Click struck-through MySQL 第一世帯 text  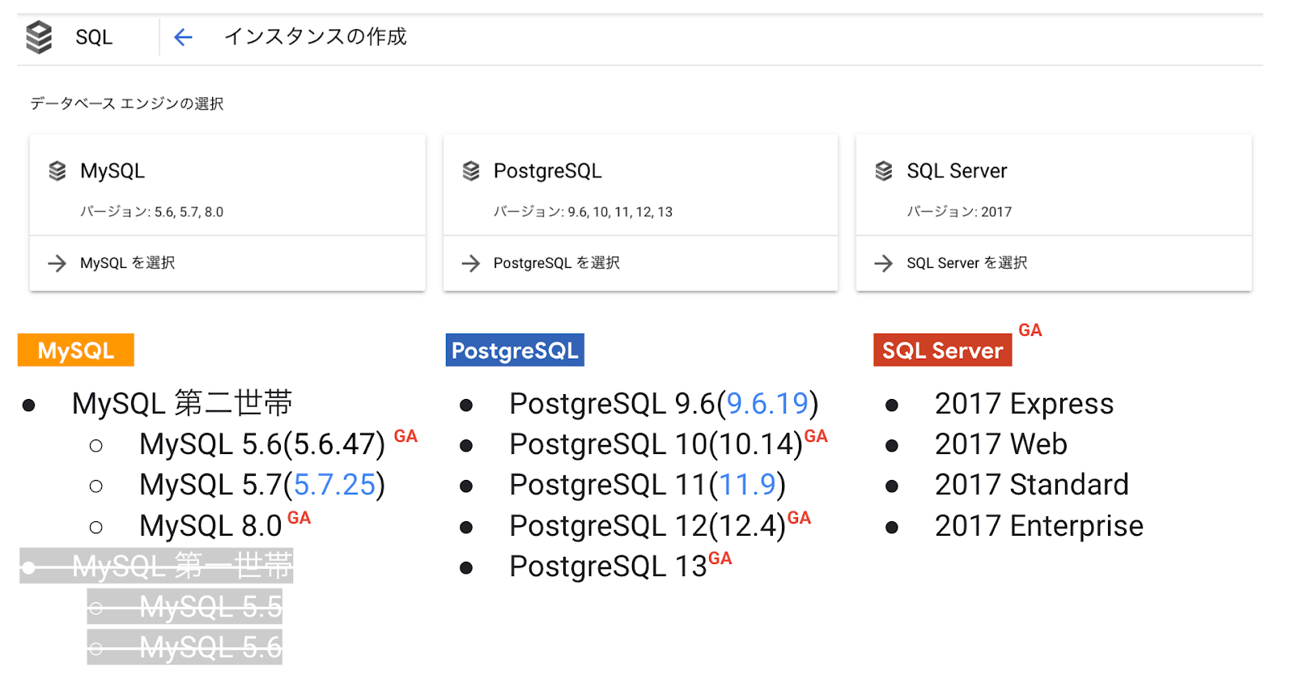tap(182, 566)
